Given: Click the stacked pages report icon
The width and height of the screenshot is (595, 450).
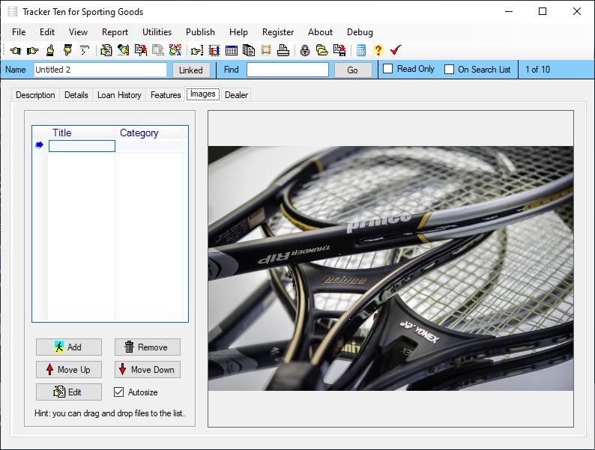Looking at the screenshot, I should [249, 50].
